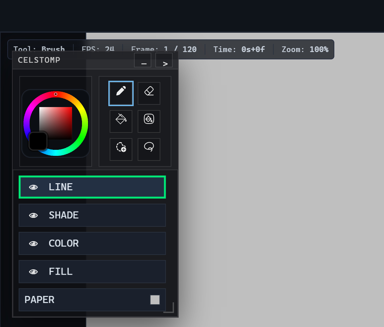384x327 pixels.
Task: Collapse the CELSTOMP panel with minus button
Action: [x=143, y=60]
